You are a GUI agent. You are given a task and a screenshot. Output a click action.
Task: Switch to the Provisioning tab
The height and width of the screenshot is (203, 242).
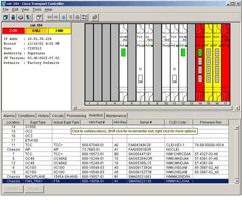point(76,116)
